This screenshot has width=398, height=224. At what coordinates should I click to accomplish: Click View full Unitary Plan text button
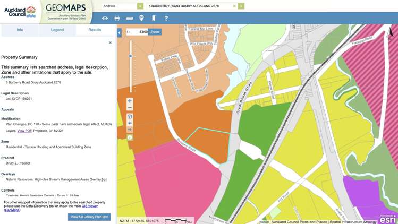pos(89,217)
